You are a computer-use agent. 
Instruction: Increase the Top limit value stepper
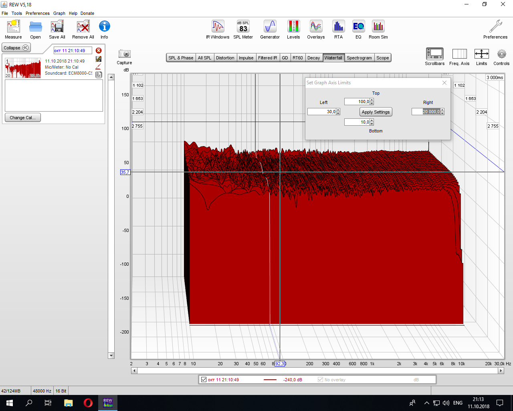click(x=372, y=100)
